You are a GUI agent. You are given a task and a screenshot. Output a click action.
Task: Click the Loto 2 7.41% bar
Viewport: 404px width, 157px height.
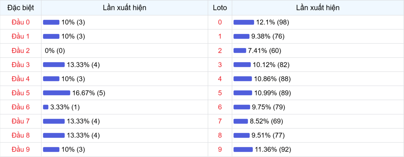point(240,50)
